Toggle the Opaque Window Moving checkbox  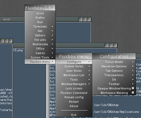click(x=133, y=88)
